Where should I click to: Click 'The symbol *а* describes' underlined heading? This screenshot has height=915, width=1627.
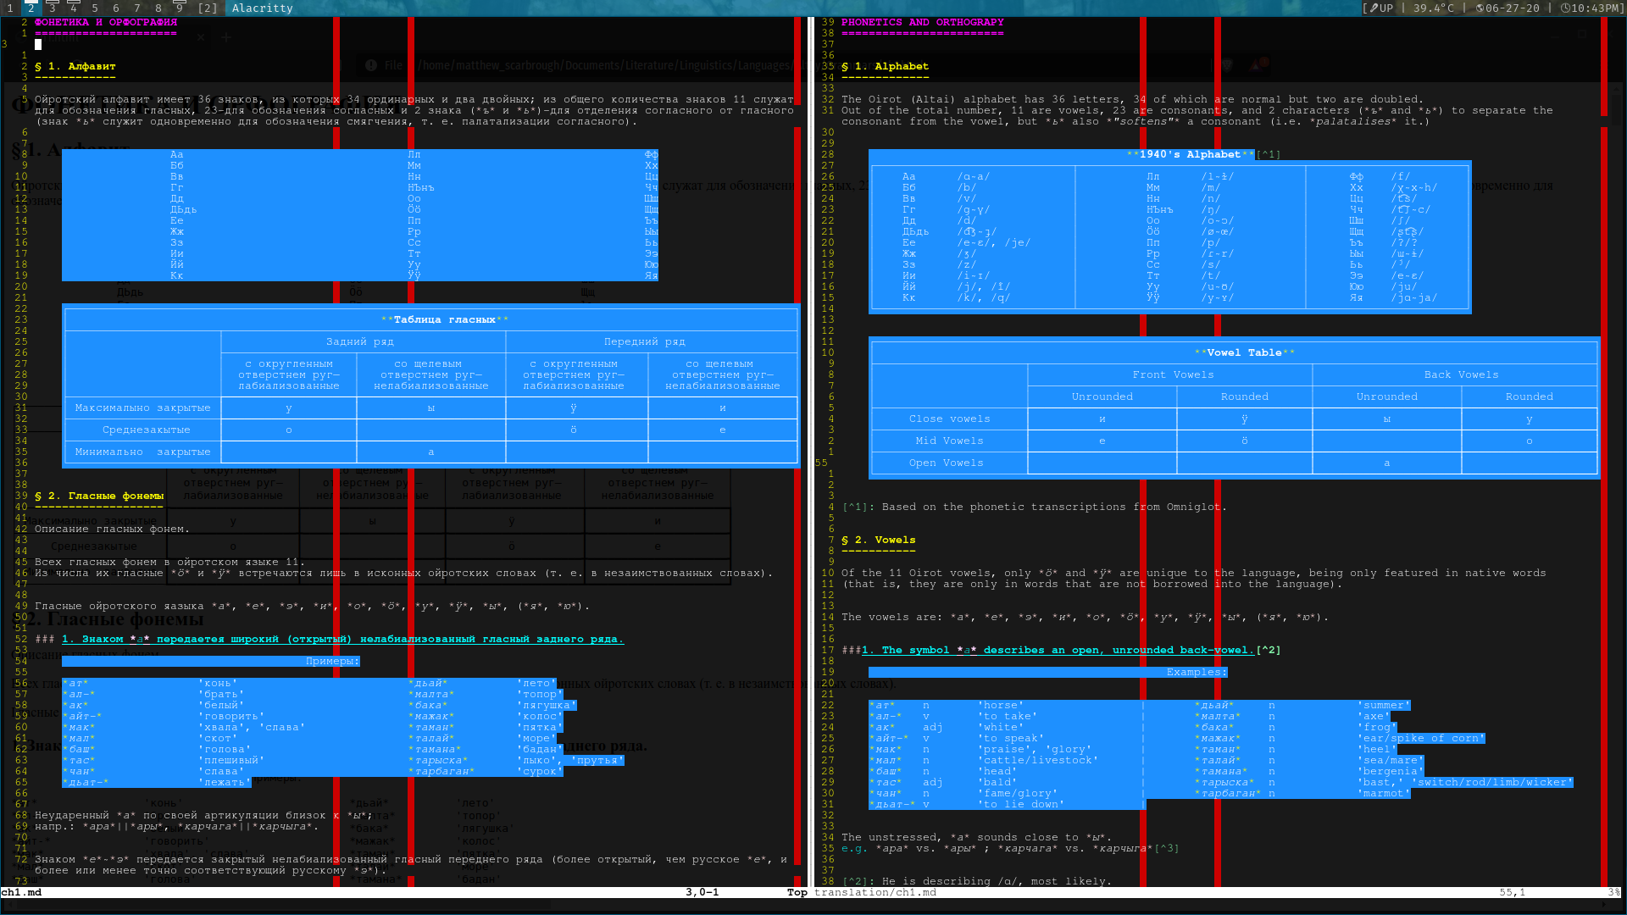pyautogui.click(x=1058, y=650)
